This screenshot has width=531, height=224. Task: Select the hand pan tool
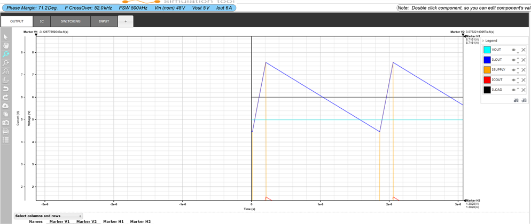coord(5,45)
